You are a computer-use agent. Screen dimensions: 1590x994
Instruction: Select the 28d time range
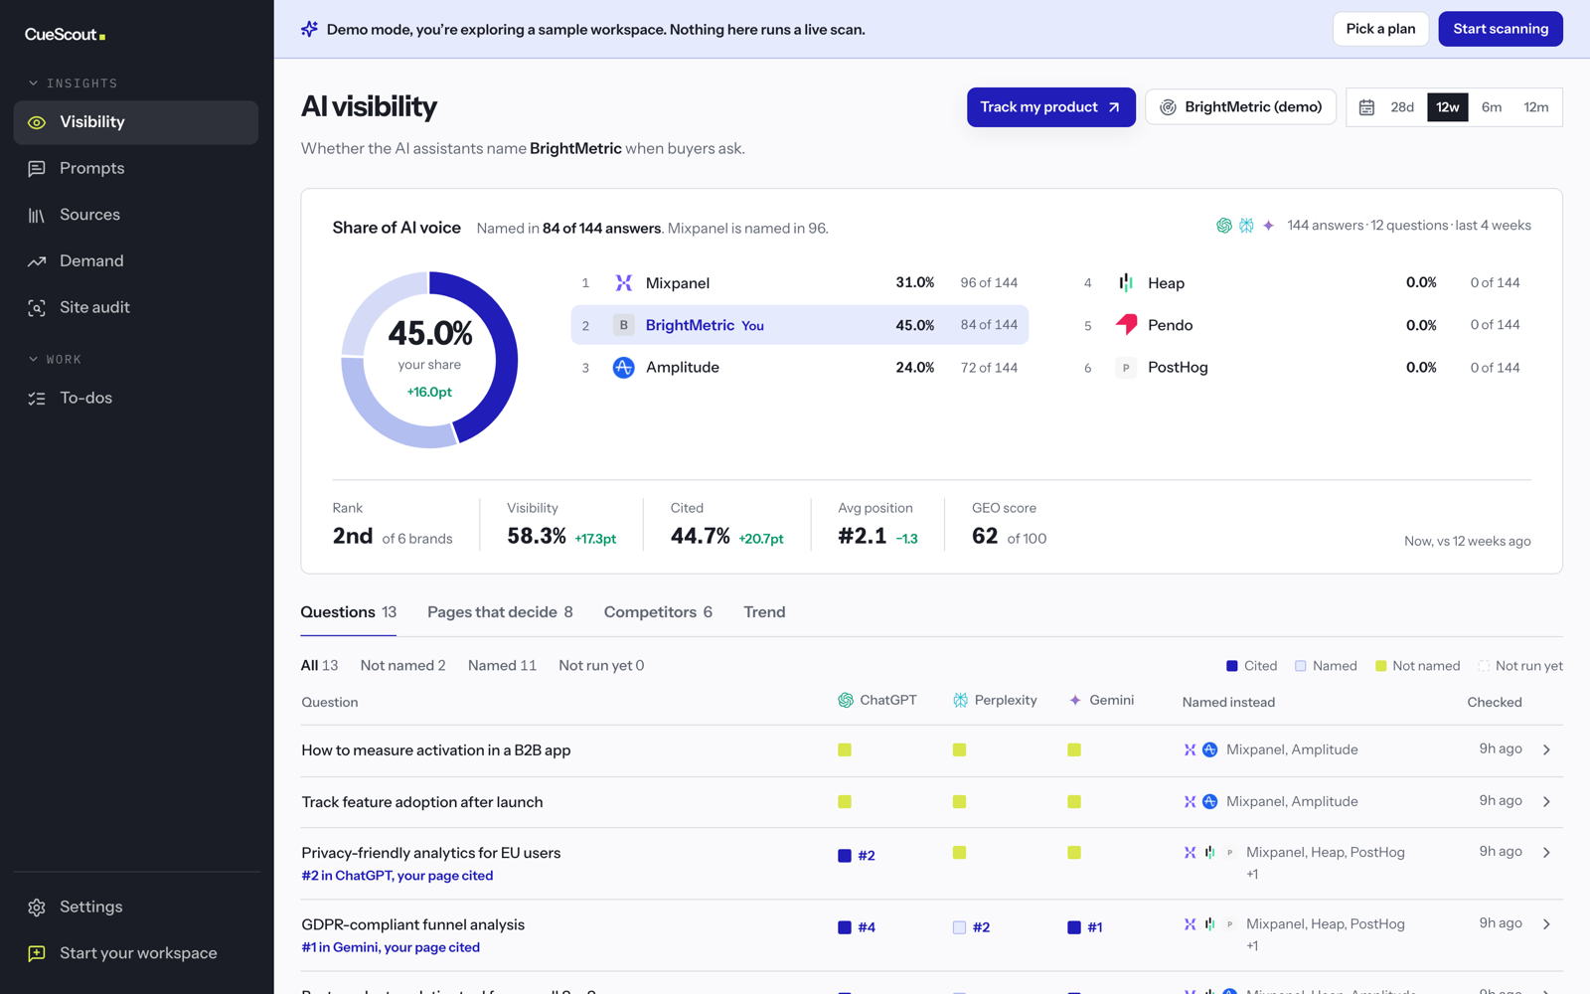(x=1402, y=107)
